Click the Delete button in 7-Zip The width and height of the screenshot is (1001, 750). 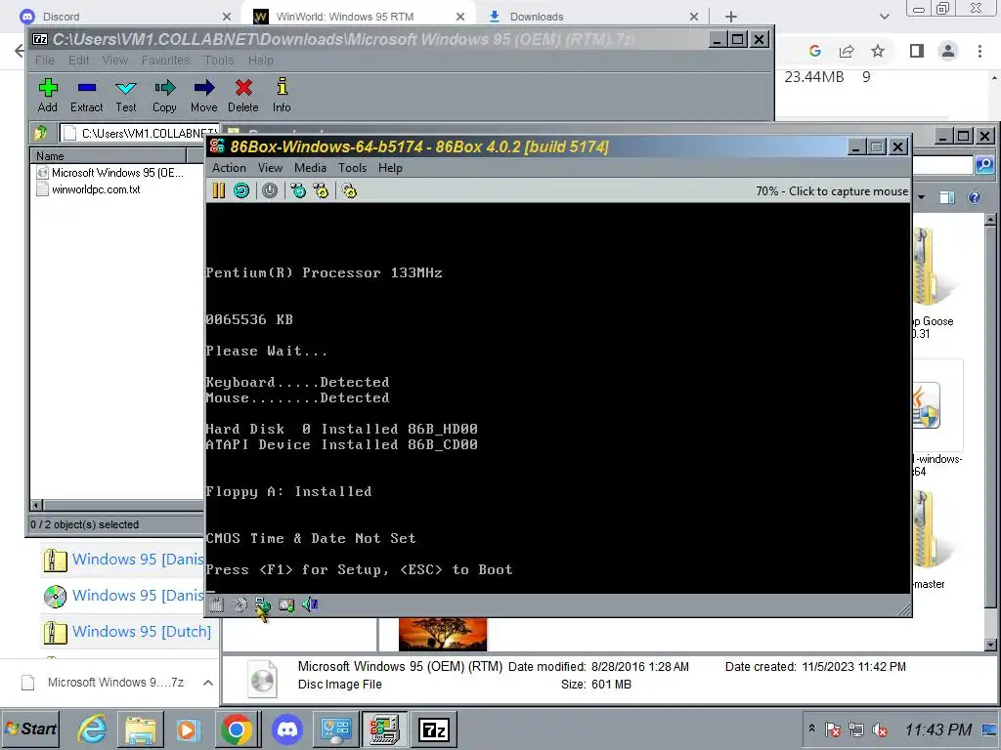pos(243,96)
